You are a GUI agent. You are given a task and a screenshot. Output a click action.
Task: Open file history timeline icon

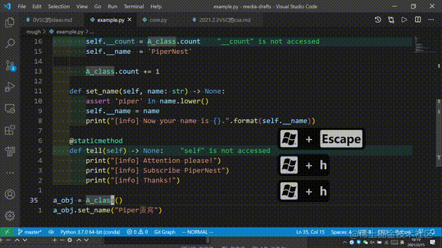point(378,20)
